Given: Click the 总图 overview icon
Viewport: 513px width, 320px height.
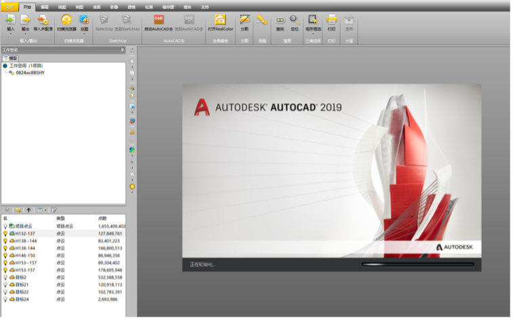Looking at the screenshot, I should pyautogui.click(x=84, y=20).
